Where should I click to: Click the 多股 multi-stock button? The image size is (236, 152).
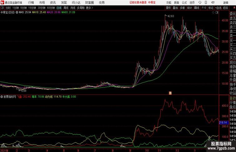pos(182,8)
